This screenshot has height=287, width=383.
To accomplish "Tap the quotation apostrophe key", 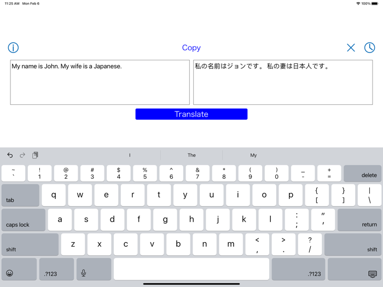I will click(323, 220).
